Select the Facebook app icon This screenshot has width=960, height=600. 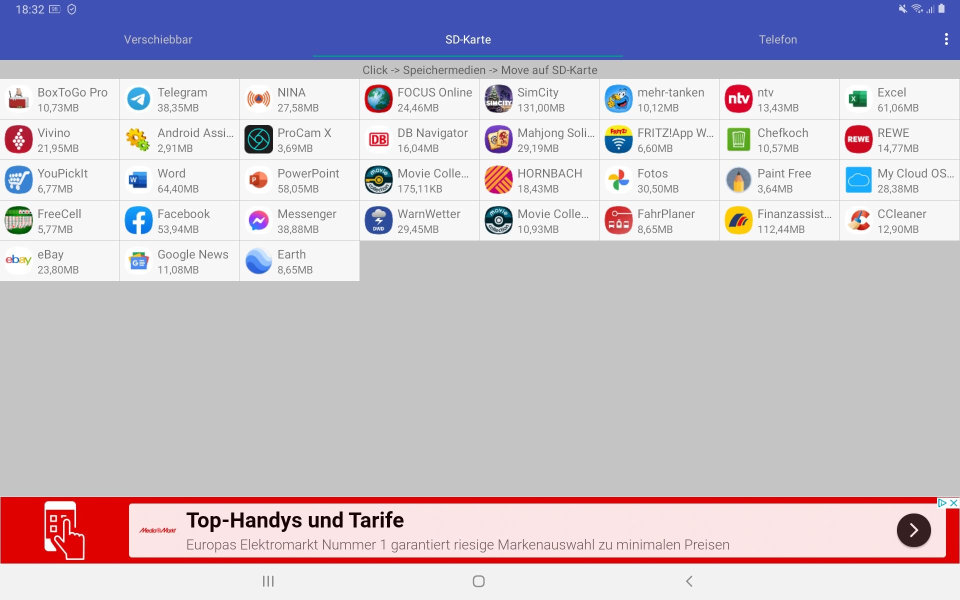138,220
